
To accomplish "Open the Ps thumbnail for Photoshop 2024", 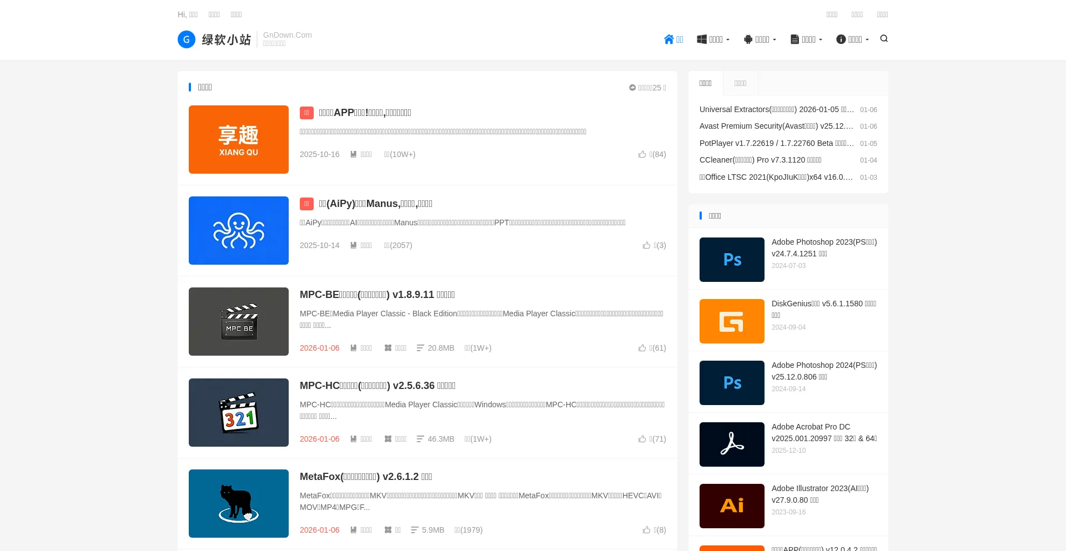I will pyautogui.click(x=732, y=383).
